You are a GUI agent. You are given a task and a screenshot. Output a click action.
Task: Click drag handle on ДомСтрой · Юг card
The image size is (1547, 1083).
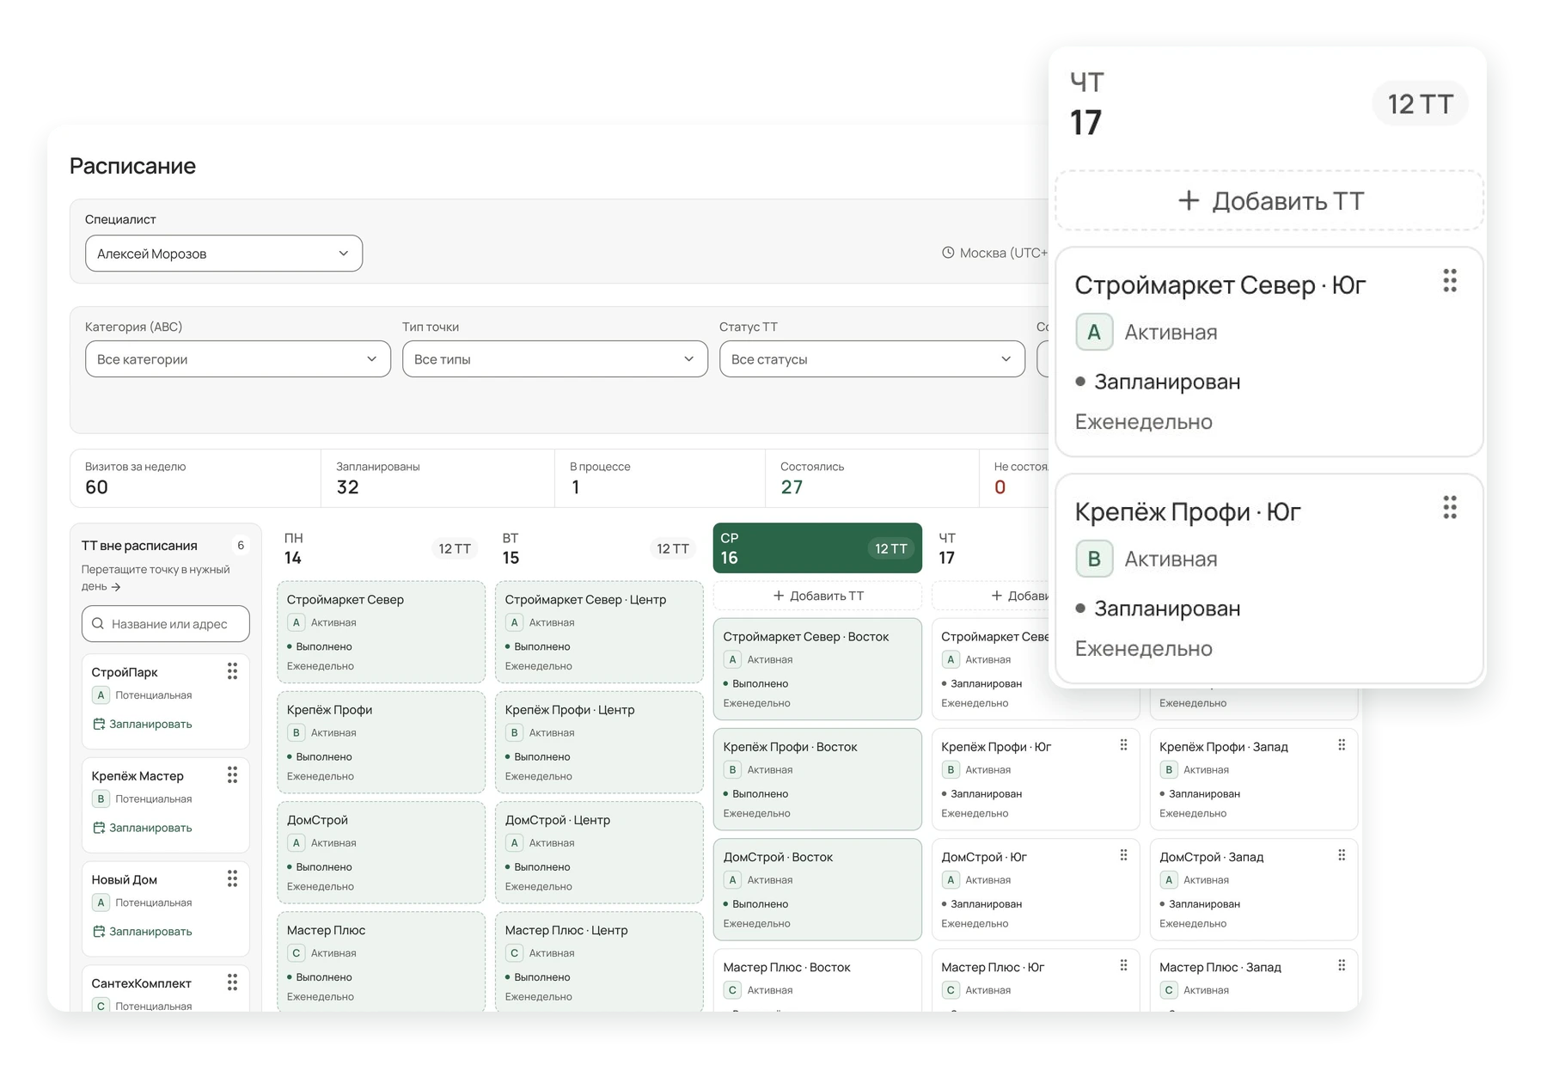1123,855
